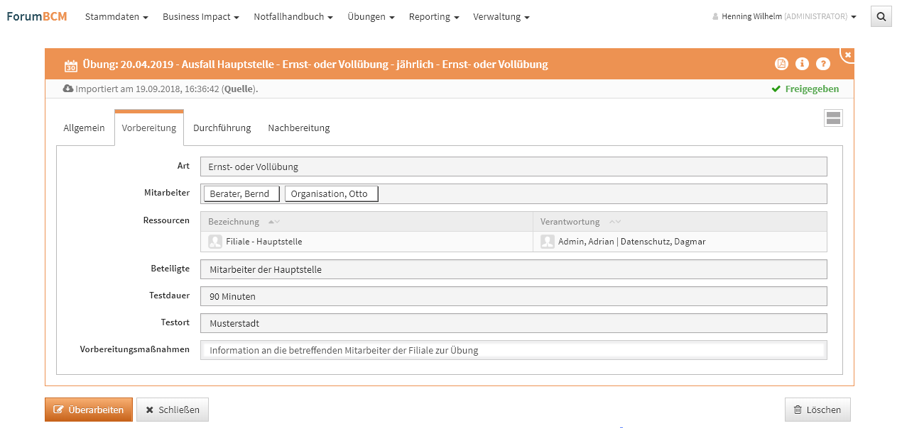The image size is (902, 428).
Task: Click the PDF export icon in header
Action: pos(781,64)
